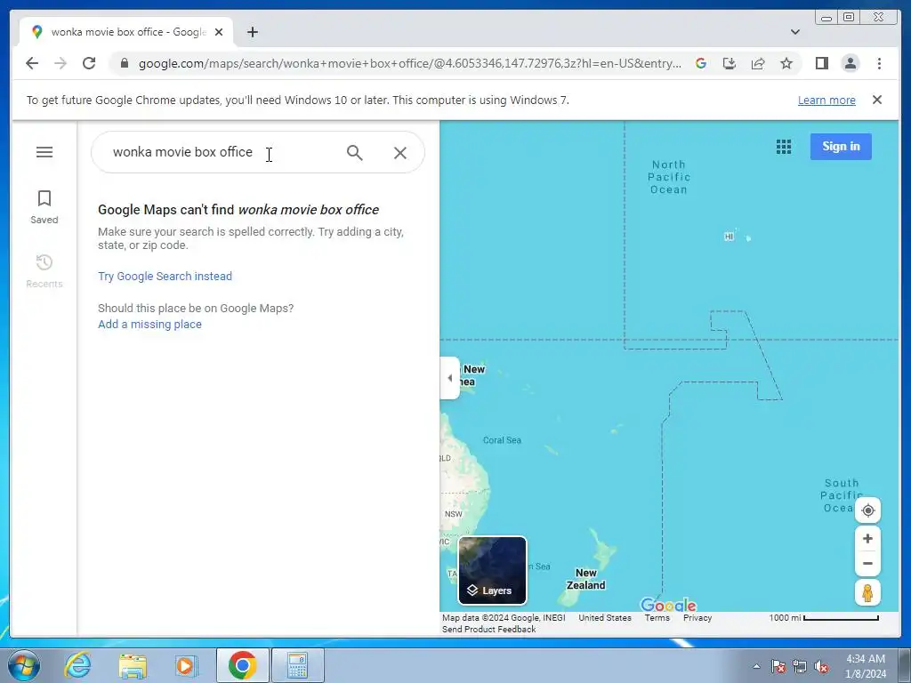
Task: Expand the tab search dropdown
Action: pos(794,32)
